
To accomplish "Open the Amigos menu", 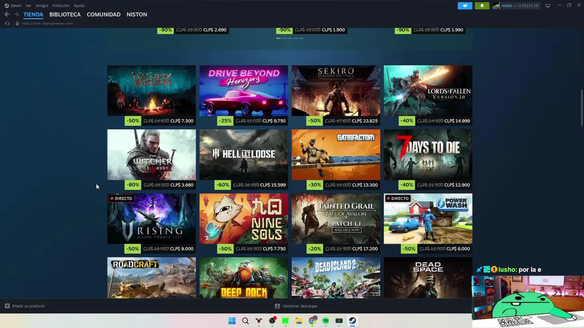I will [x=42, y=5].
